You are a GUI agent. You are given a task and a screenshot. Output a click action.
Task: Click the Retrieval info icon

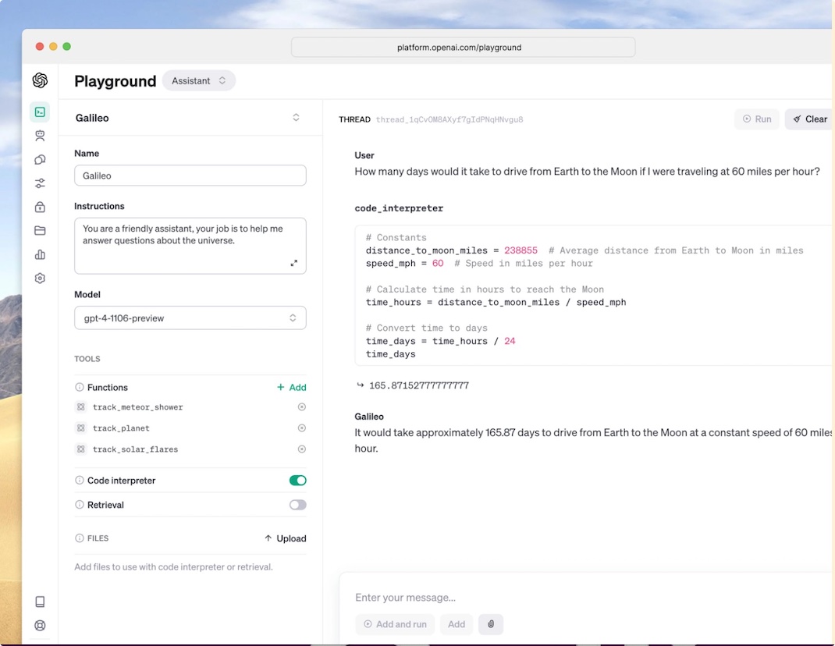point(80,504)
